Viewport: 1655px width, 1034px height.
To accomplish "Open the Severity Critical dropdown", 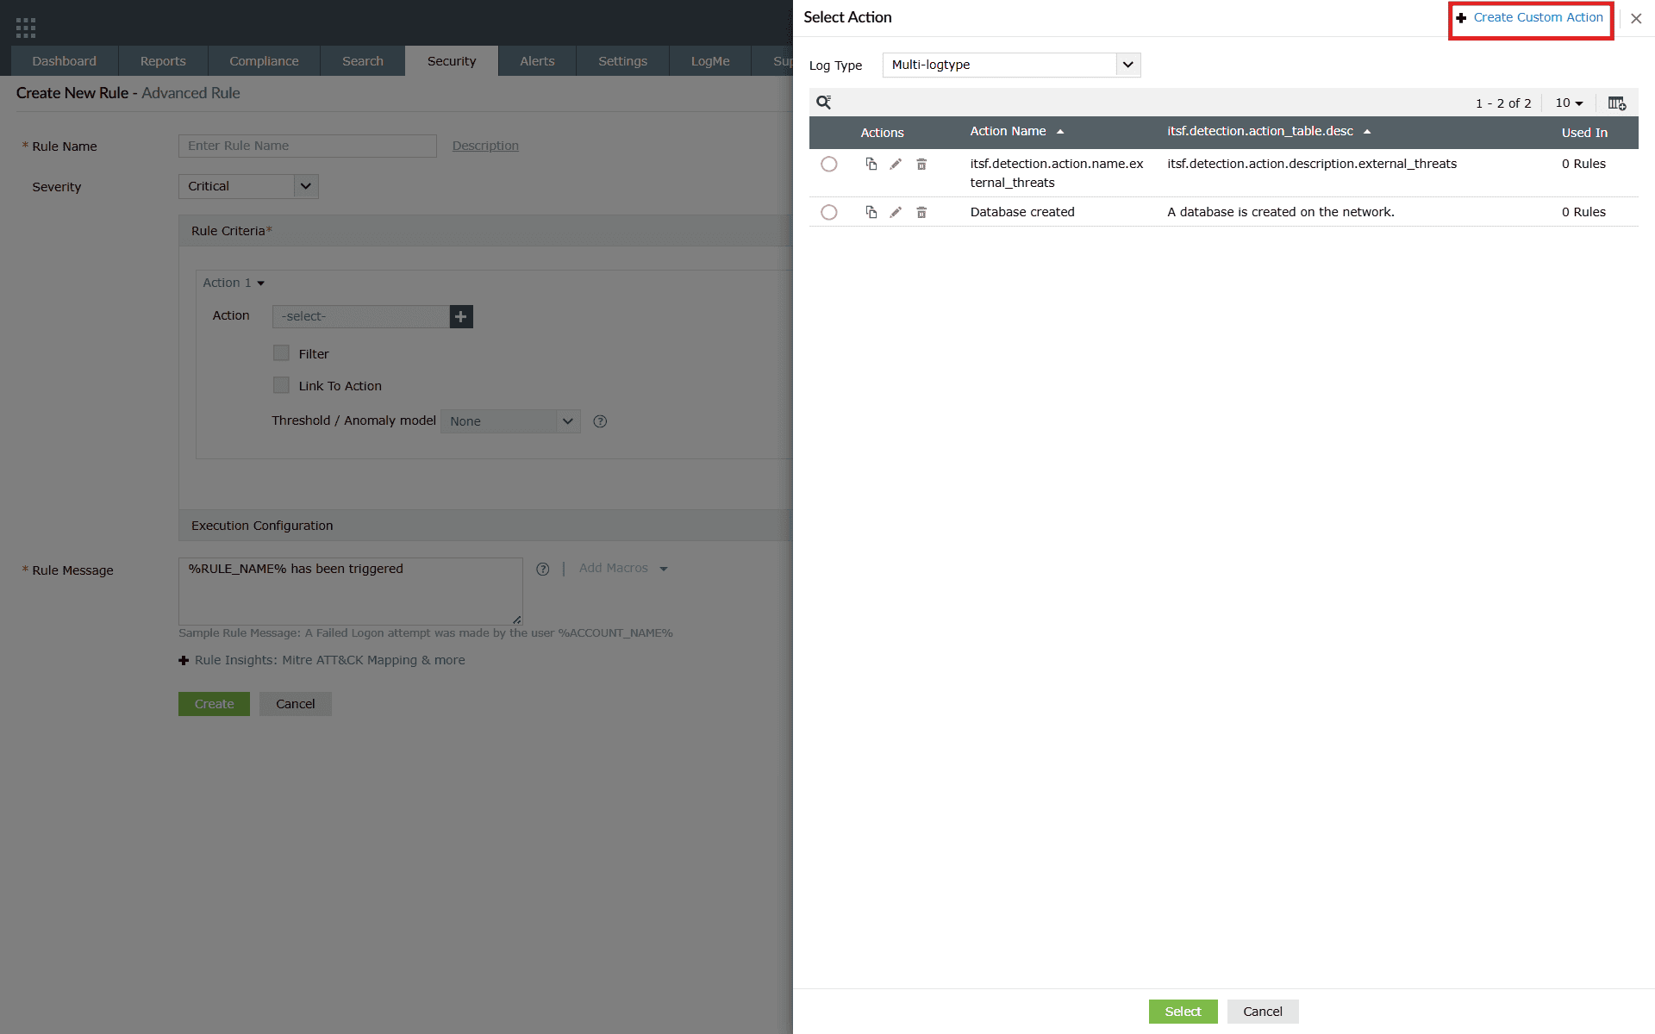I will (248, 186).
